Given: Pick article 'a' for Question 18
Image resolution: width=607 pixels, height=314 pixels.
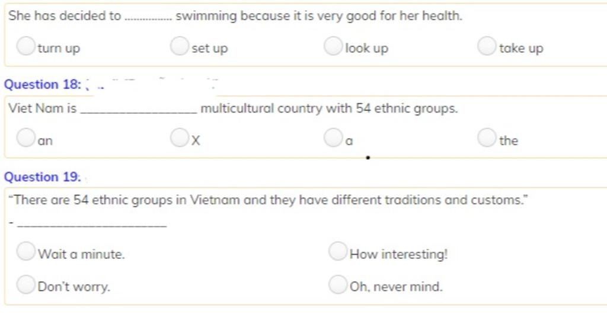Looking at the screenshot, I should pyautogui.click(x=333, y=138).
